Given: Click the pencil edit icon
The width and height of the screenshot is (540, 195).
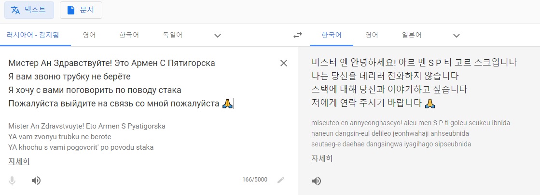Looking at the screenshot, I should point(281,180).
